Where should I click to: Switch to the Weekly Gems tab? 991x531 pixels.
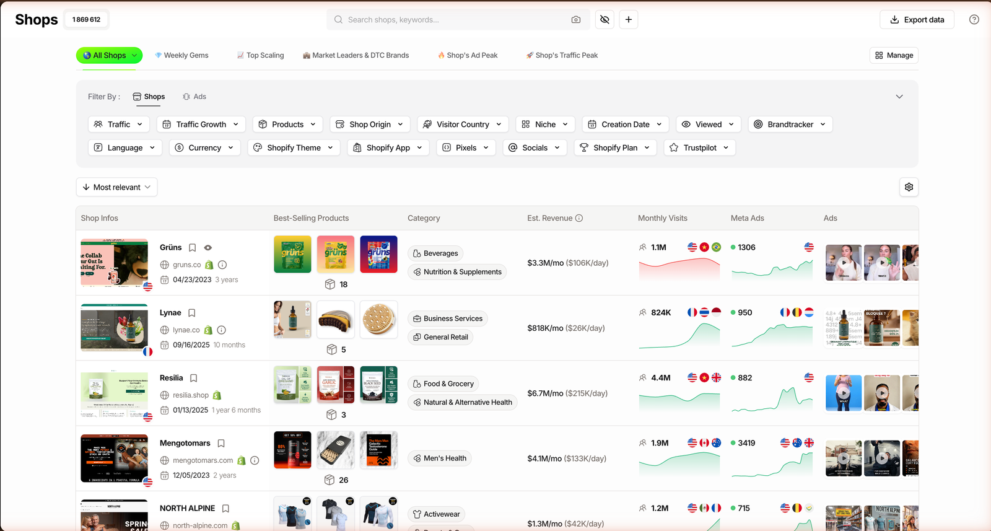point(181,55)
